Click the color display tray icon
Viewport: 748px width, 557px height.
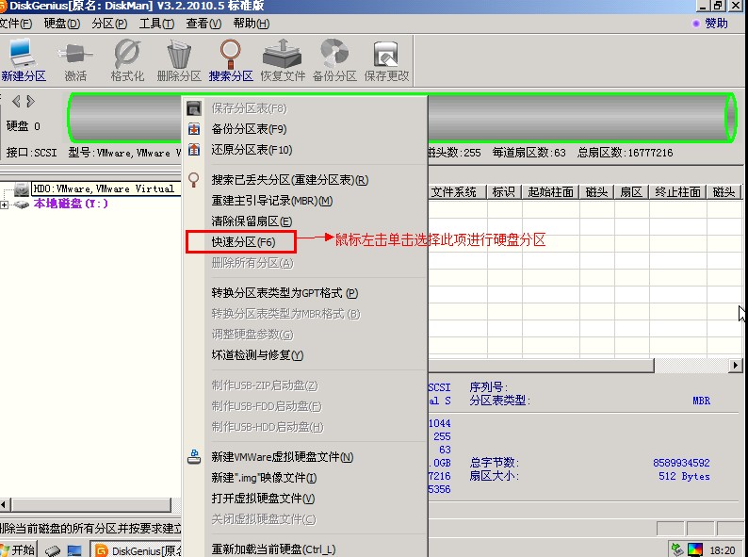(x=695, y=550)
